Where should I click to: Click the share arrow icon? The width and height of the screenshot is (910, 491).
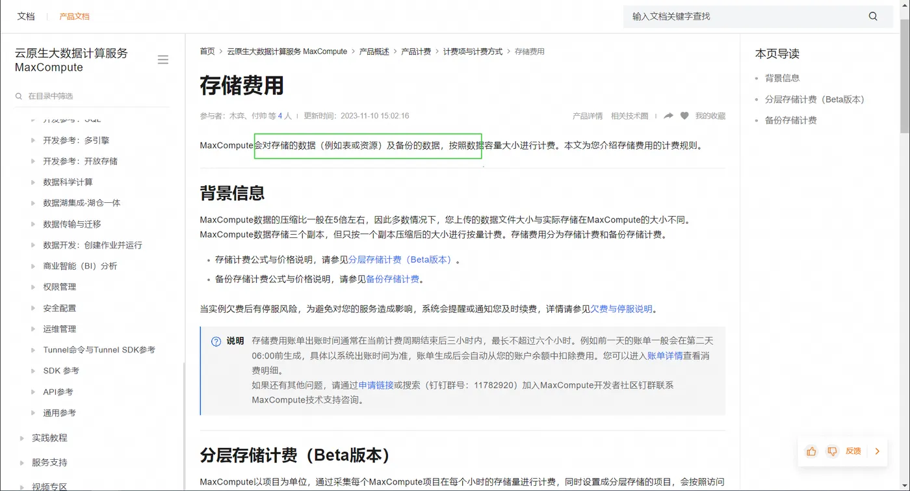668,116
